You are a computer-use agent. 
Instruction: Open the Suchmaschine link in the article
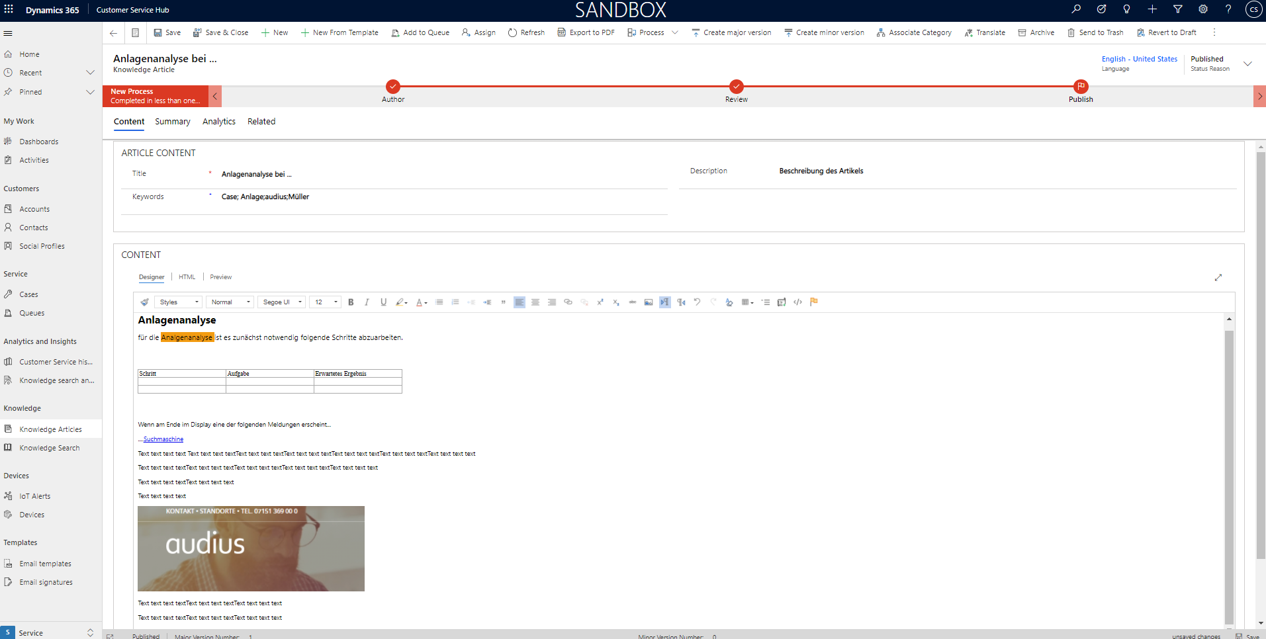point(163,439)
